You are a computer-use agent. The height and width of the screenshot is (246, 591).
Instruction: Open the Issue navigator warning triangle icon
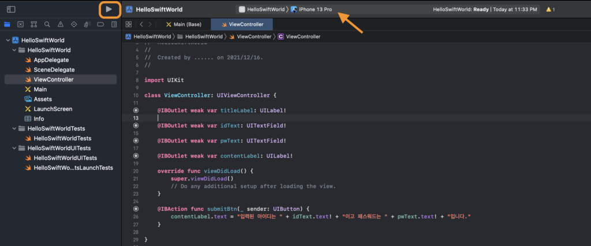pyautogui.click(x=60, y=25)
